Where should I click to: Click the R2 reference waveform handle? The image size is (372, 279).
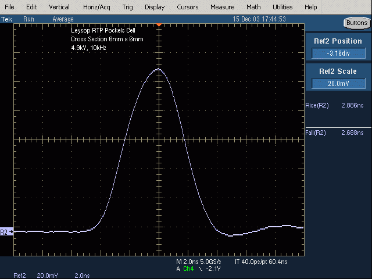[6, 232]
